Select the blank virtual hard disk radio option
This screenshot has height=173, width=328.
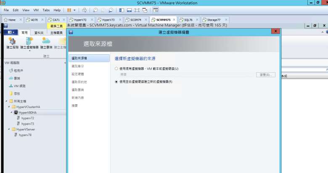[116, 81]
